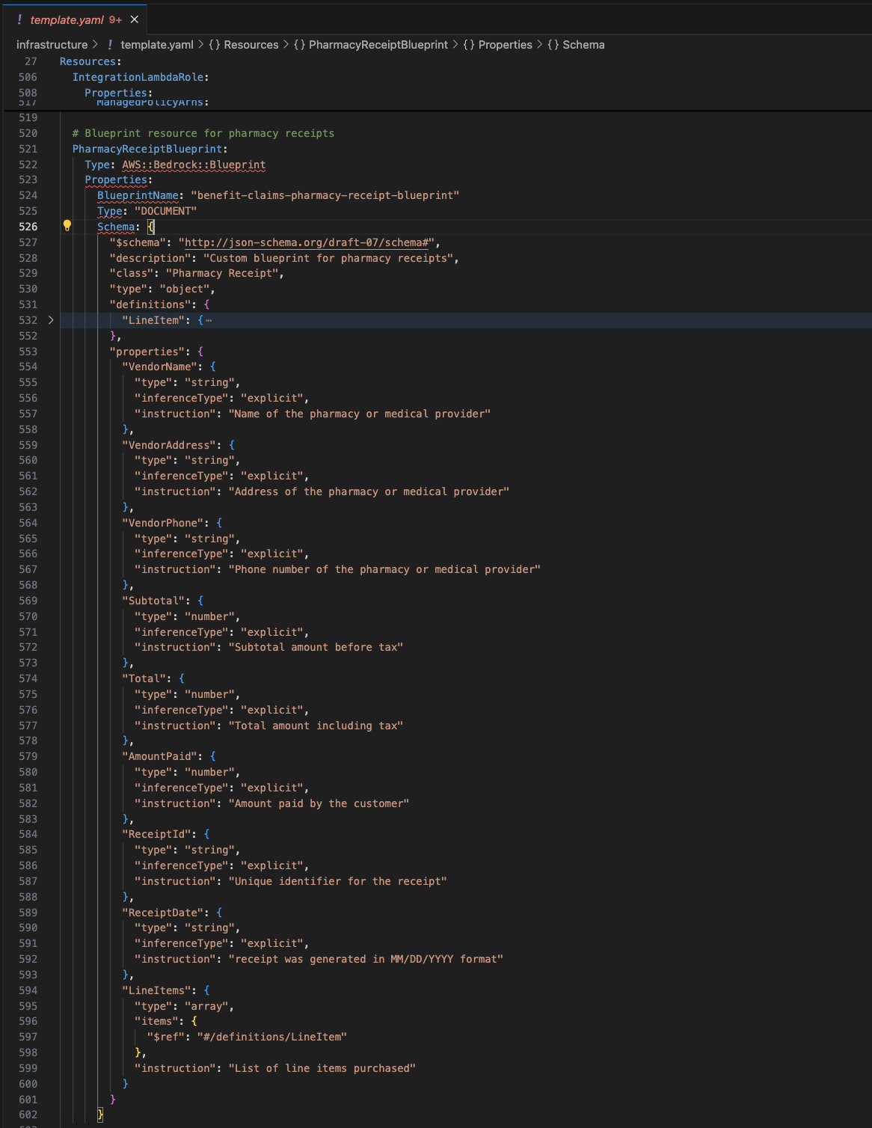Click the lightbulb code action icon
872x1128 pixels.
pyautogui.click(x=67, y=226)
